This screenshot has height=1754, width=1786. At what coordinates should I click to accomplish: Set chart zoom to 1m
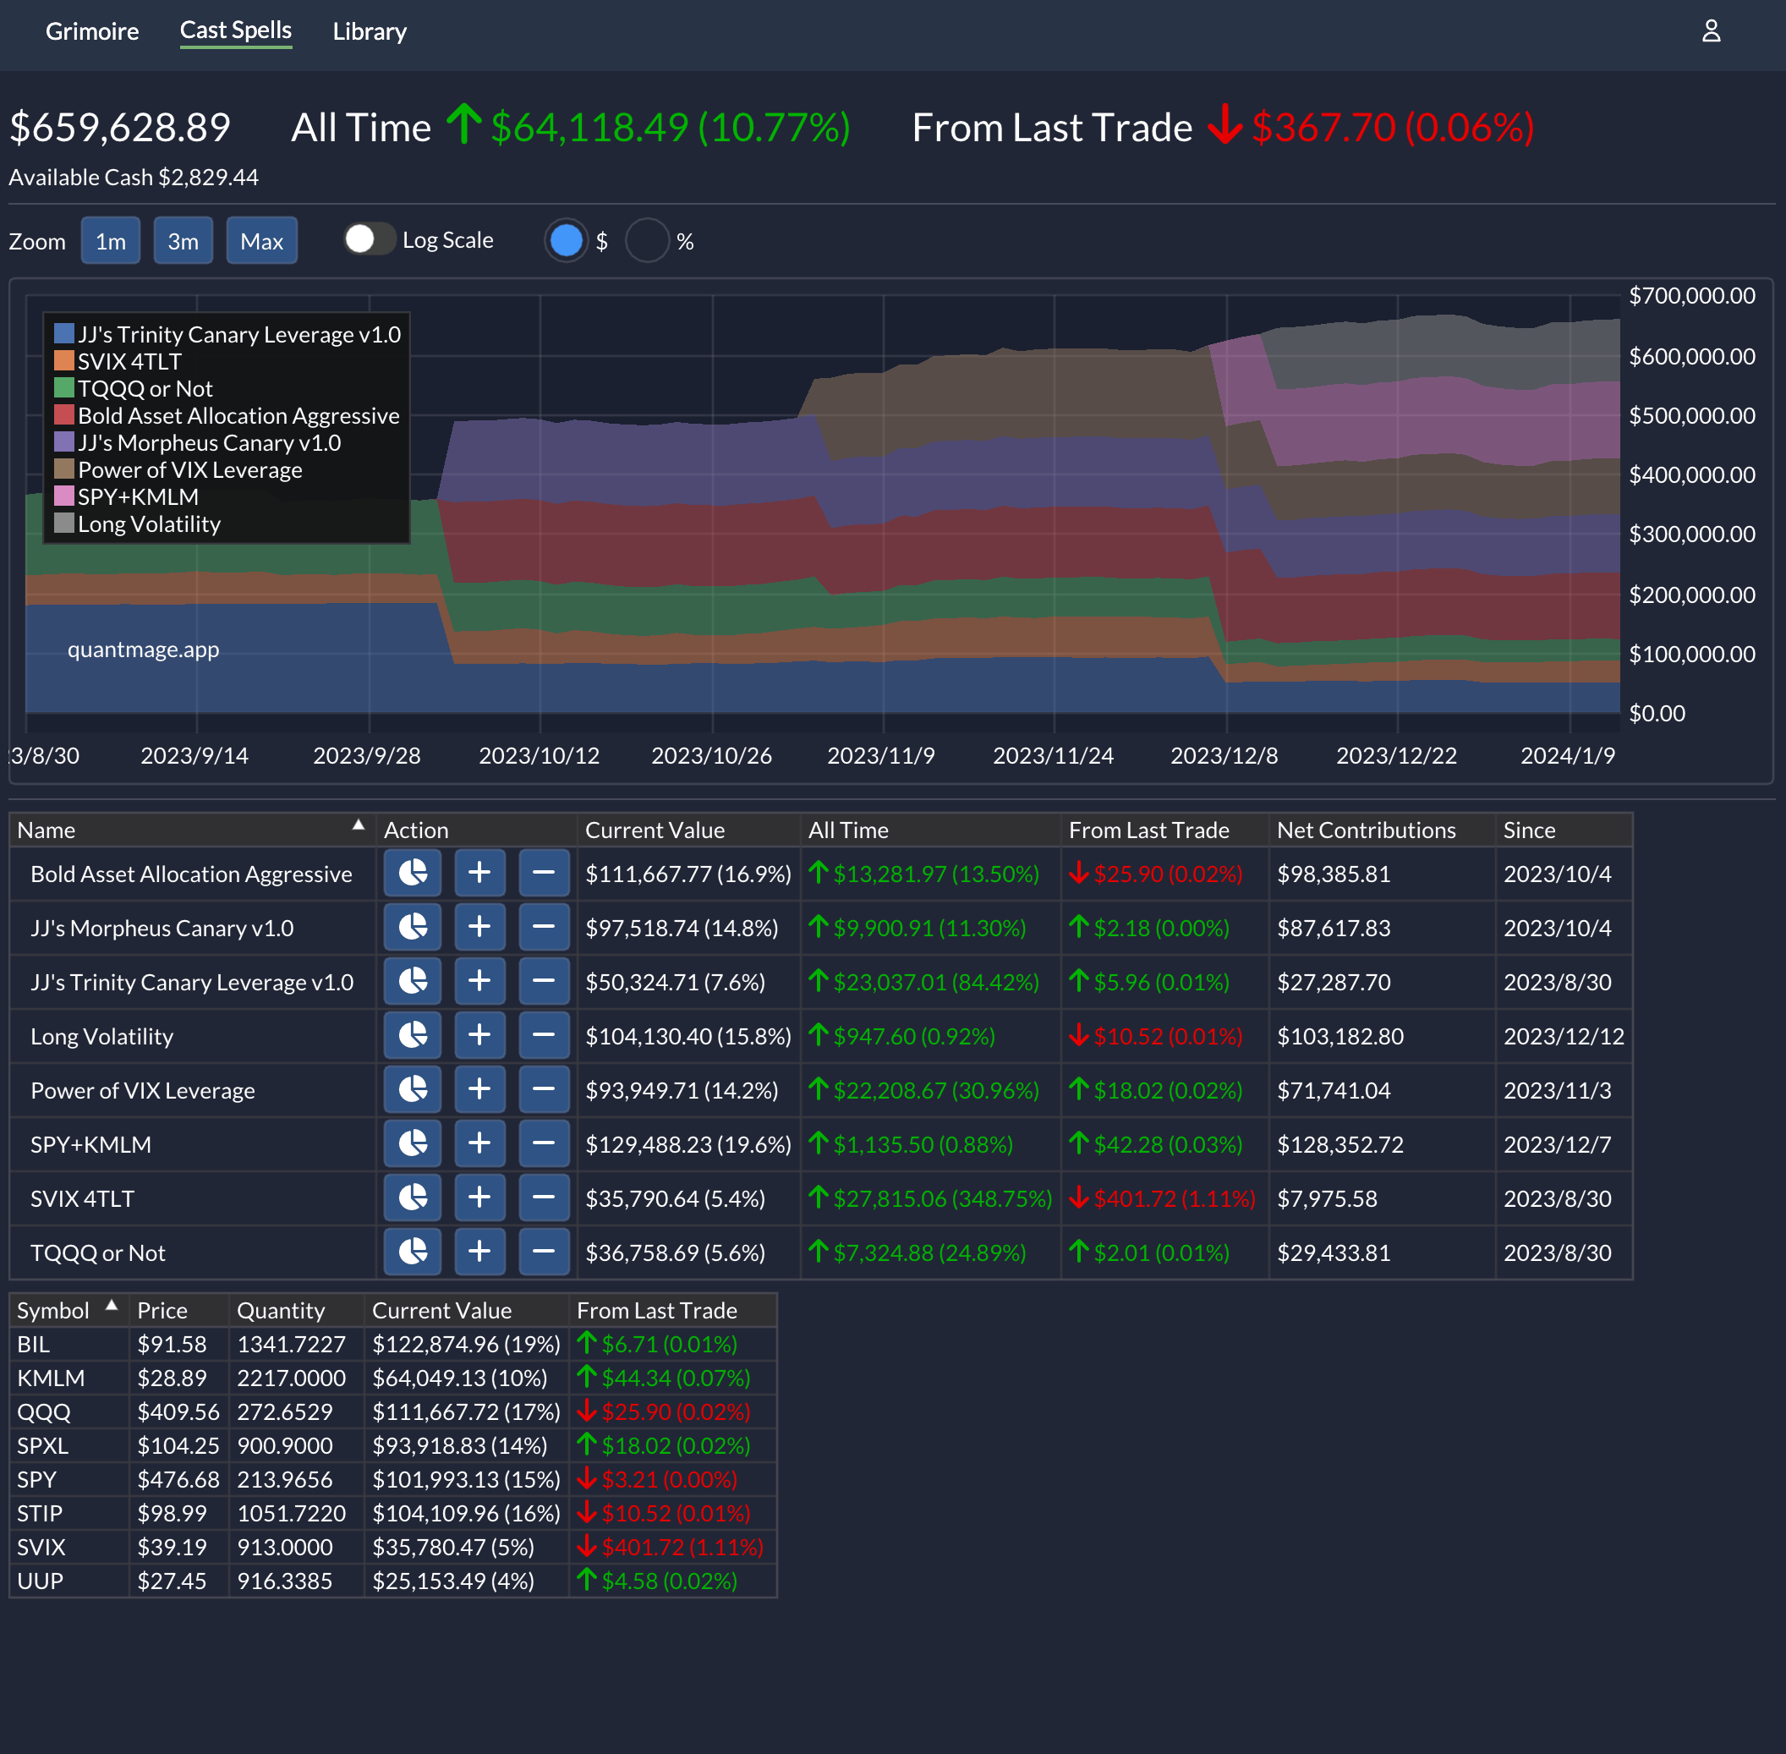(111, 241)
